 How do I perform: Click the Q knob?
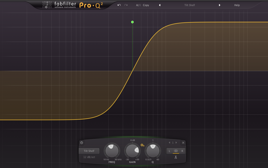tap(153, 151)
